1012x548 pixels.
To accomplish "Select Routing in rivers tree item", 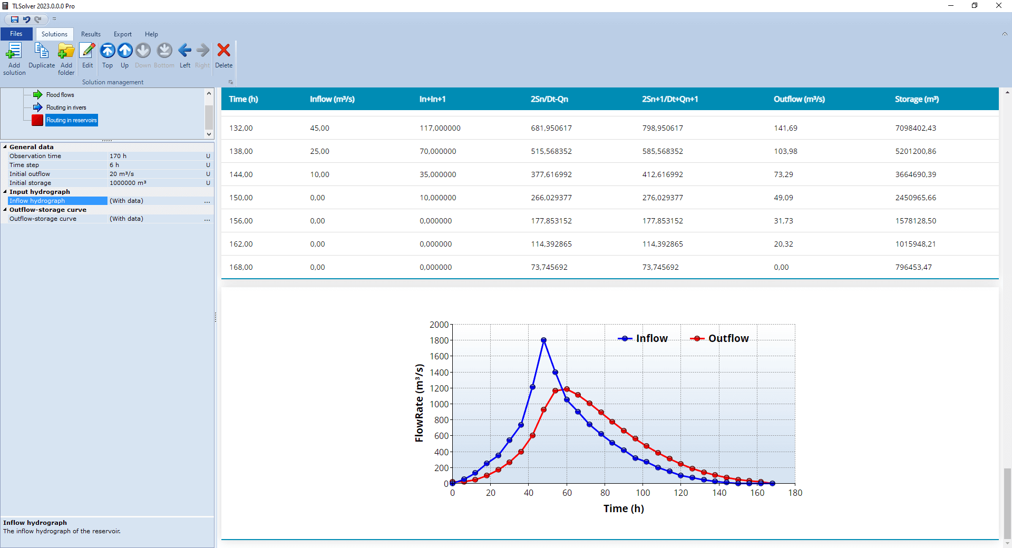I will (x=66, y=107).
